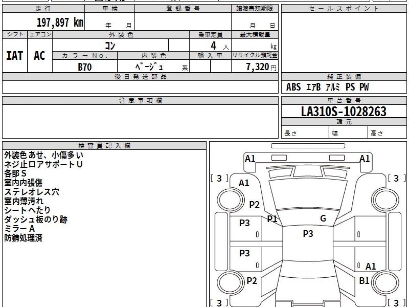Select the IAT transmission value
Image resolution: width=409 pixels, height=307 pixels.
[x=15, y=56]
